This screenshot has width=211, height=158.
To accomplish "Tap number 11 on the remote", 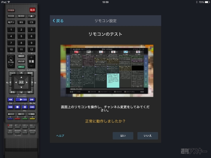I will click(x=21, y=50).
